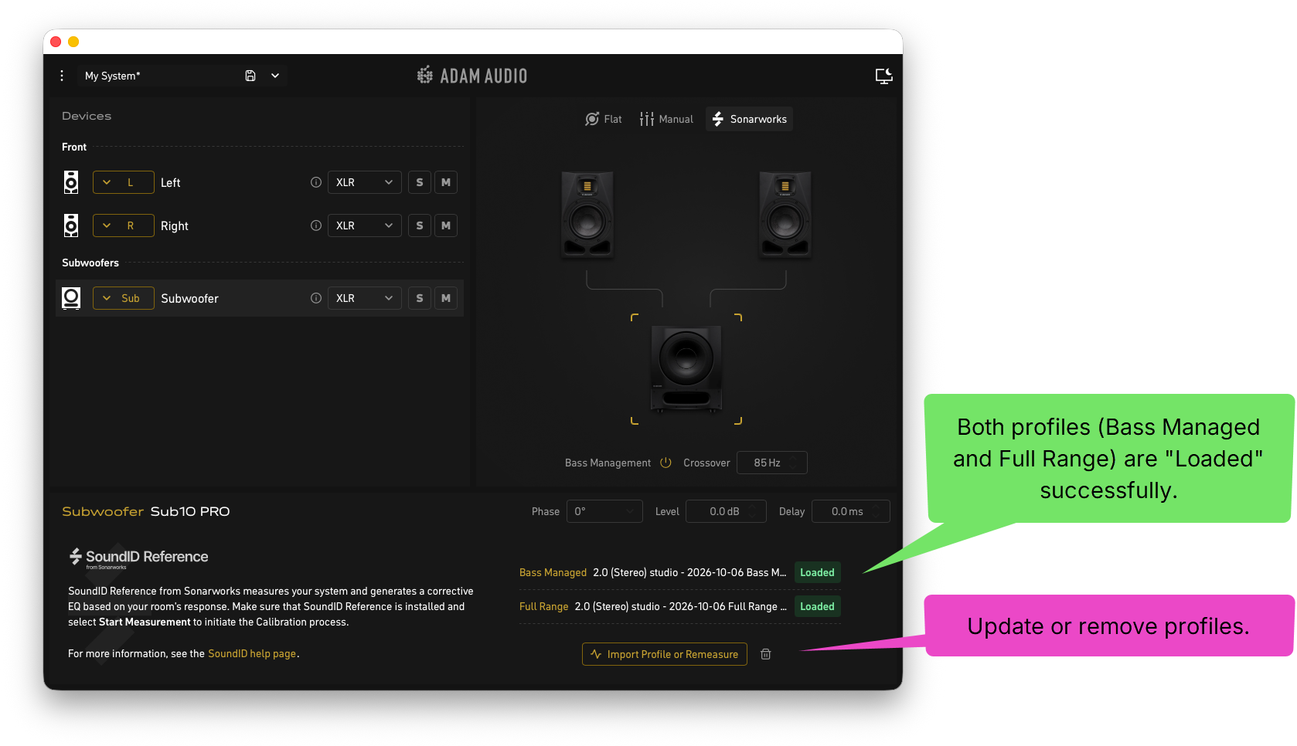Click the Delay 0.0 ms field

(x=851, y=511)
